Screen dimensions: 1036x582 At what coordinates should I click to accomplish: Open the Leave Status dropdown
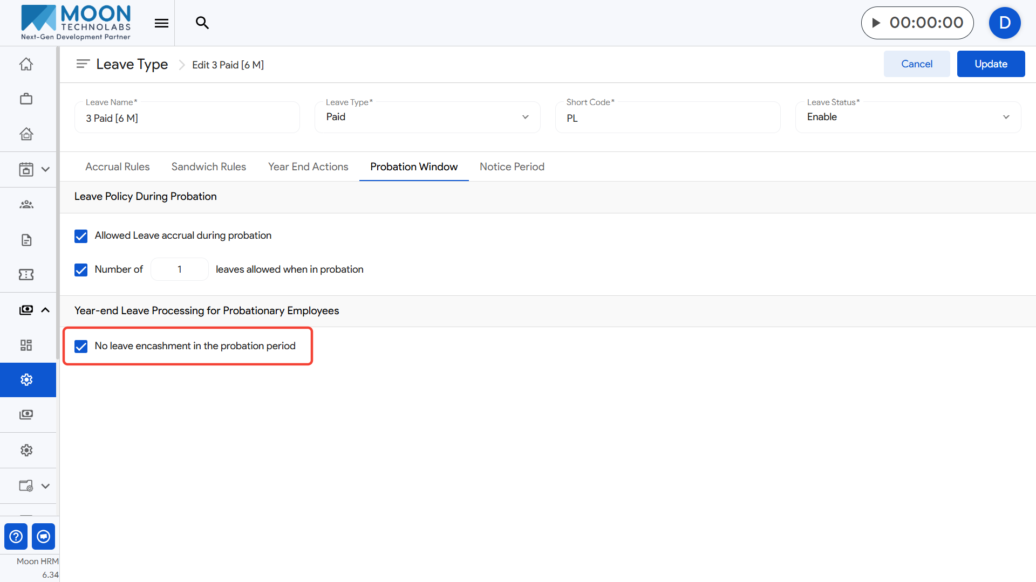click(x=908, y=117)
